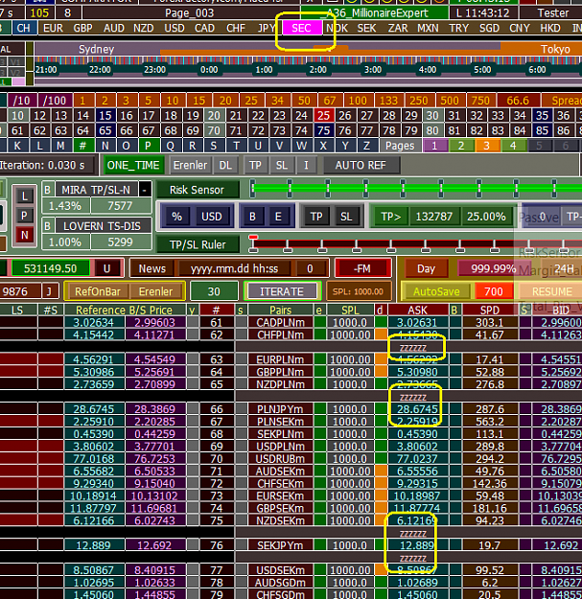Adjust the green Risk Sensor slider
The height and width of the screenshot is (599, 582).
pos(416,189)
